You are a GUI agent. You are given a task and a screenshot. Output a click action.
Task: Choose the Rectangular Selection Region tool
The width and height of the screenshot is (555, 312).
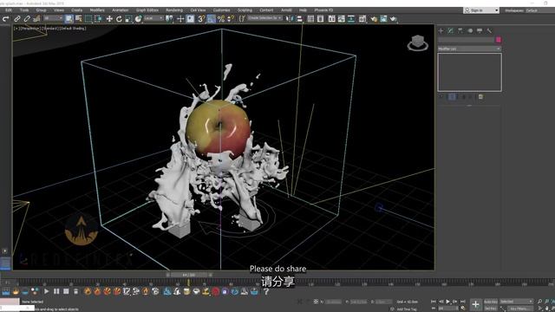click(88, 19)
